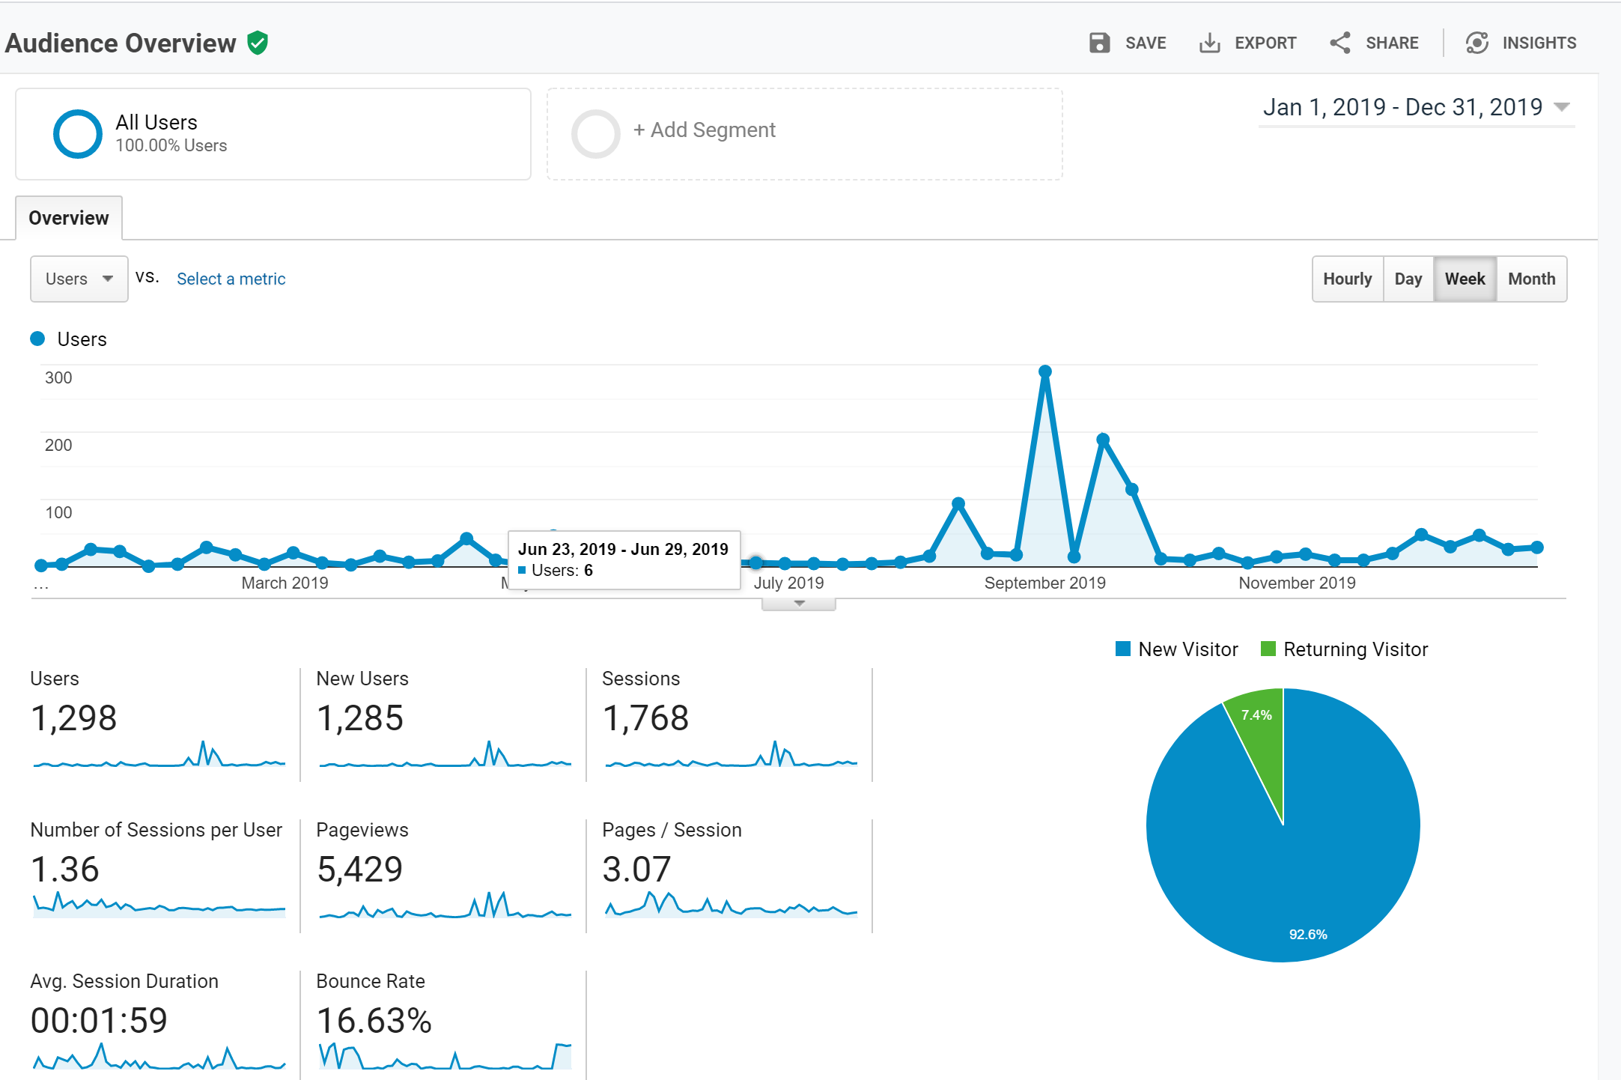Click the highest peak point near 300 users
The width and height of the screenshot is (1621, 1080).
[1045, 371]
